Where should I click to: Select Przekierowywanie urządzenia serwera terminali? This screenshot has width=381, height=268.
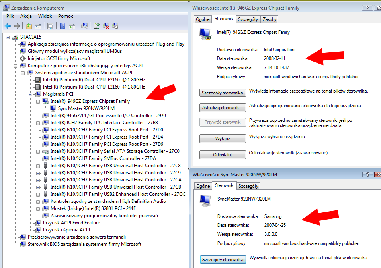(77, 237)
